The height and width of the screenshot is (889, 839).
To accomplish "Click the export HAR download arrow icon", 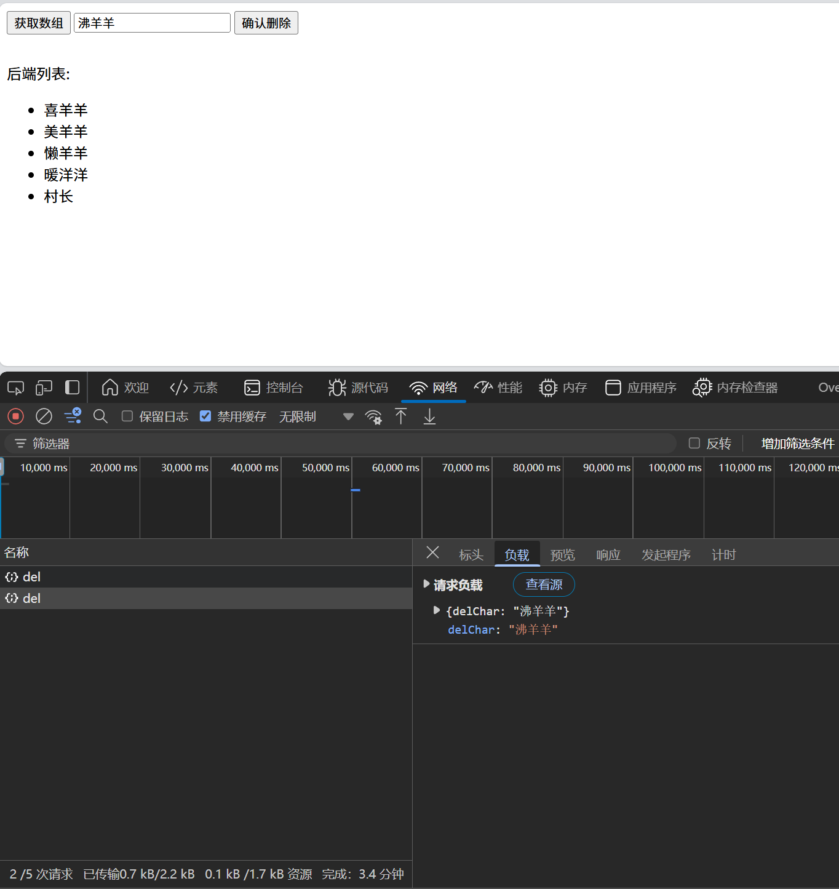I will point(429,417).
